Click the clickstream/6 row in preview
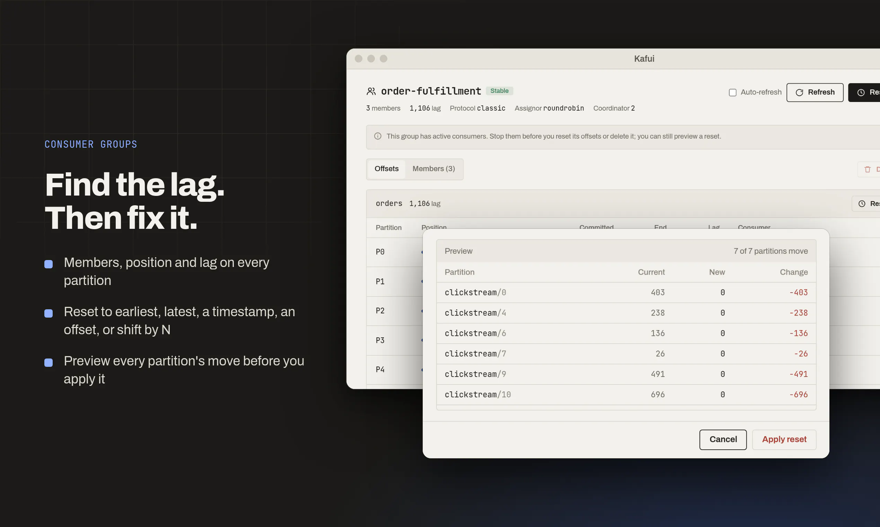The image size is (880, 527). (x=626, y=334)
